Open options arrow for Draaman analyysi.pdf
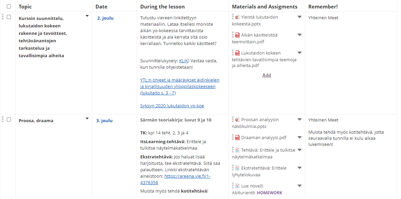The width and height of the screenshot is (401, 199). tap(299, 137)
